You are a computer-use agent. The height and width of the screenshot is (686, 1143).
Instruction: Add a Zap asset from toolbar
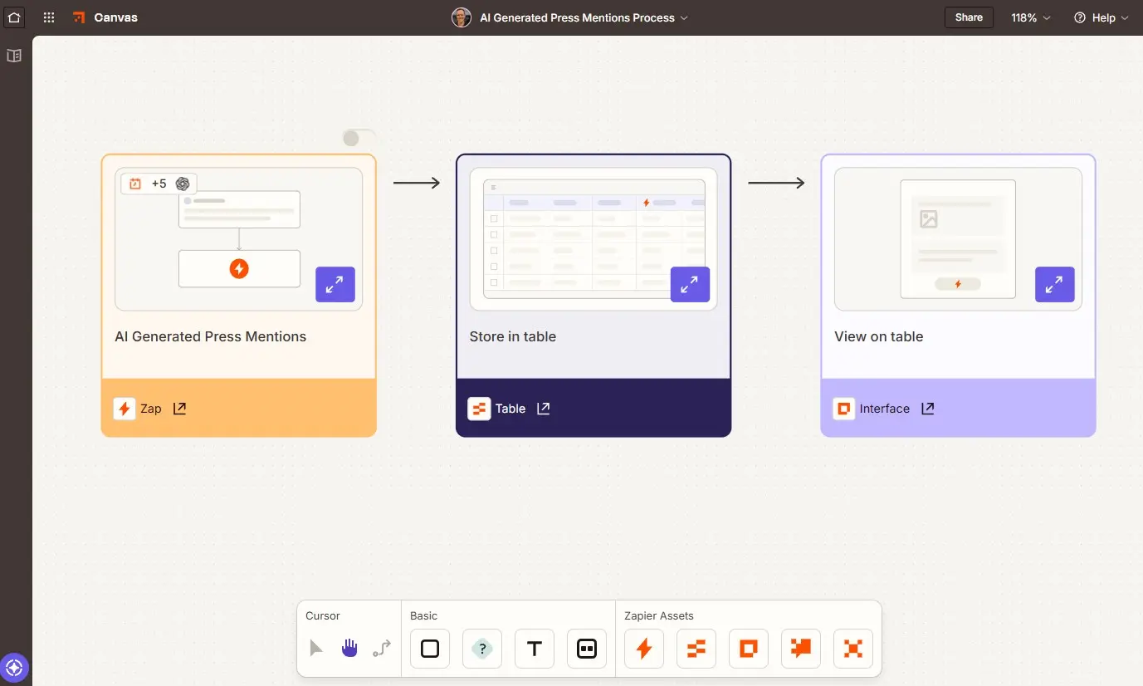click(x=644, y=649)
